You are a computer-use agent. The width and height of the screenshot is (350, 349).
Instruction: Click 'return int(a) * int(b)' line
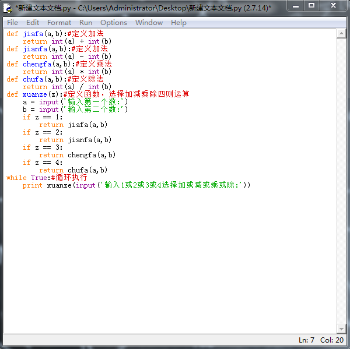67,72
